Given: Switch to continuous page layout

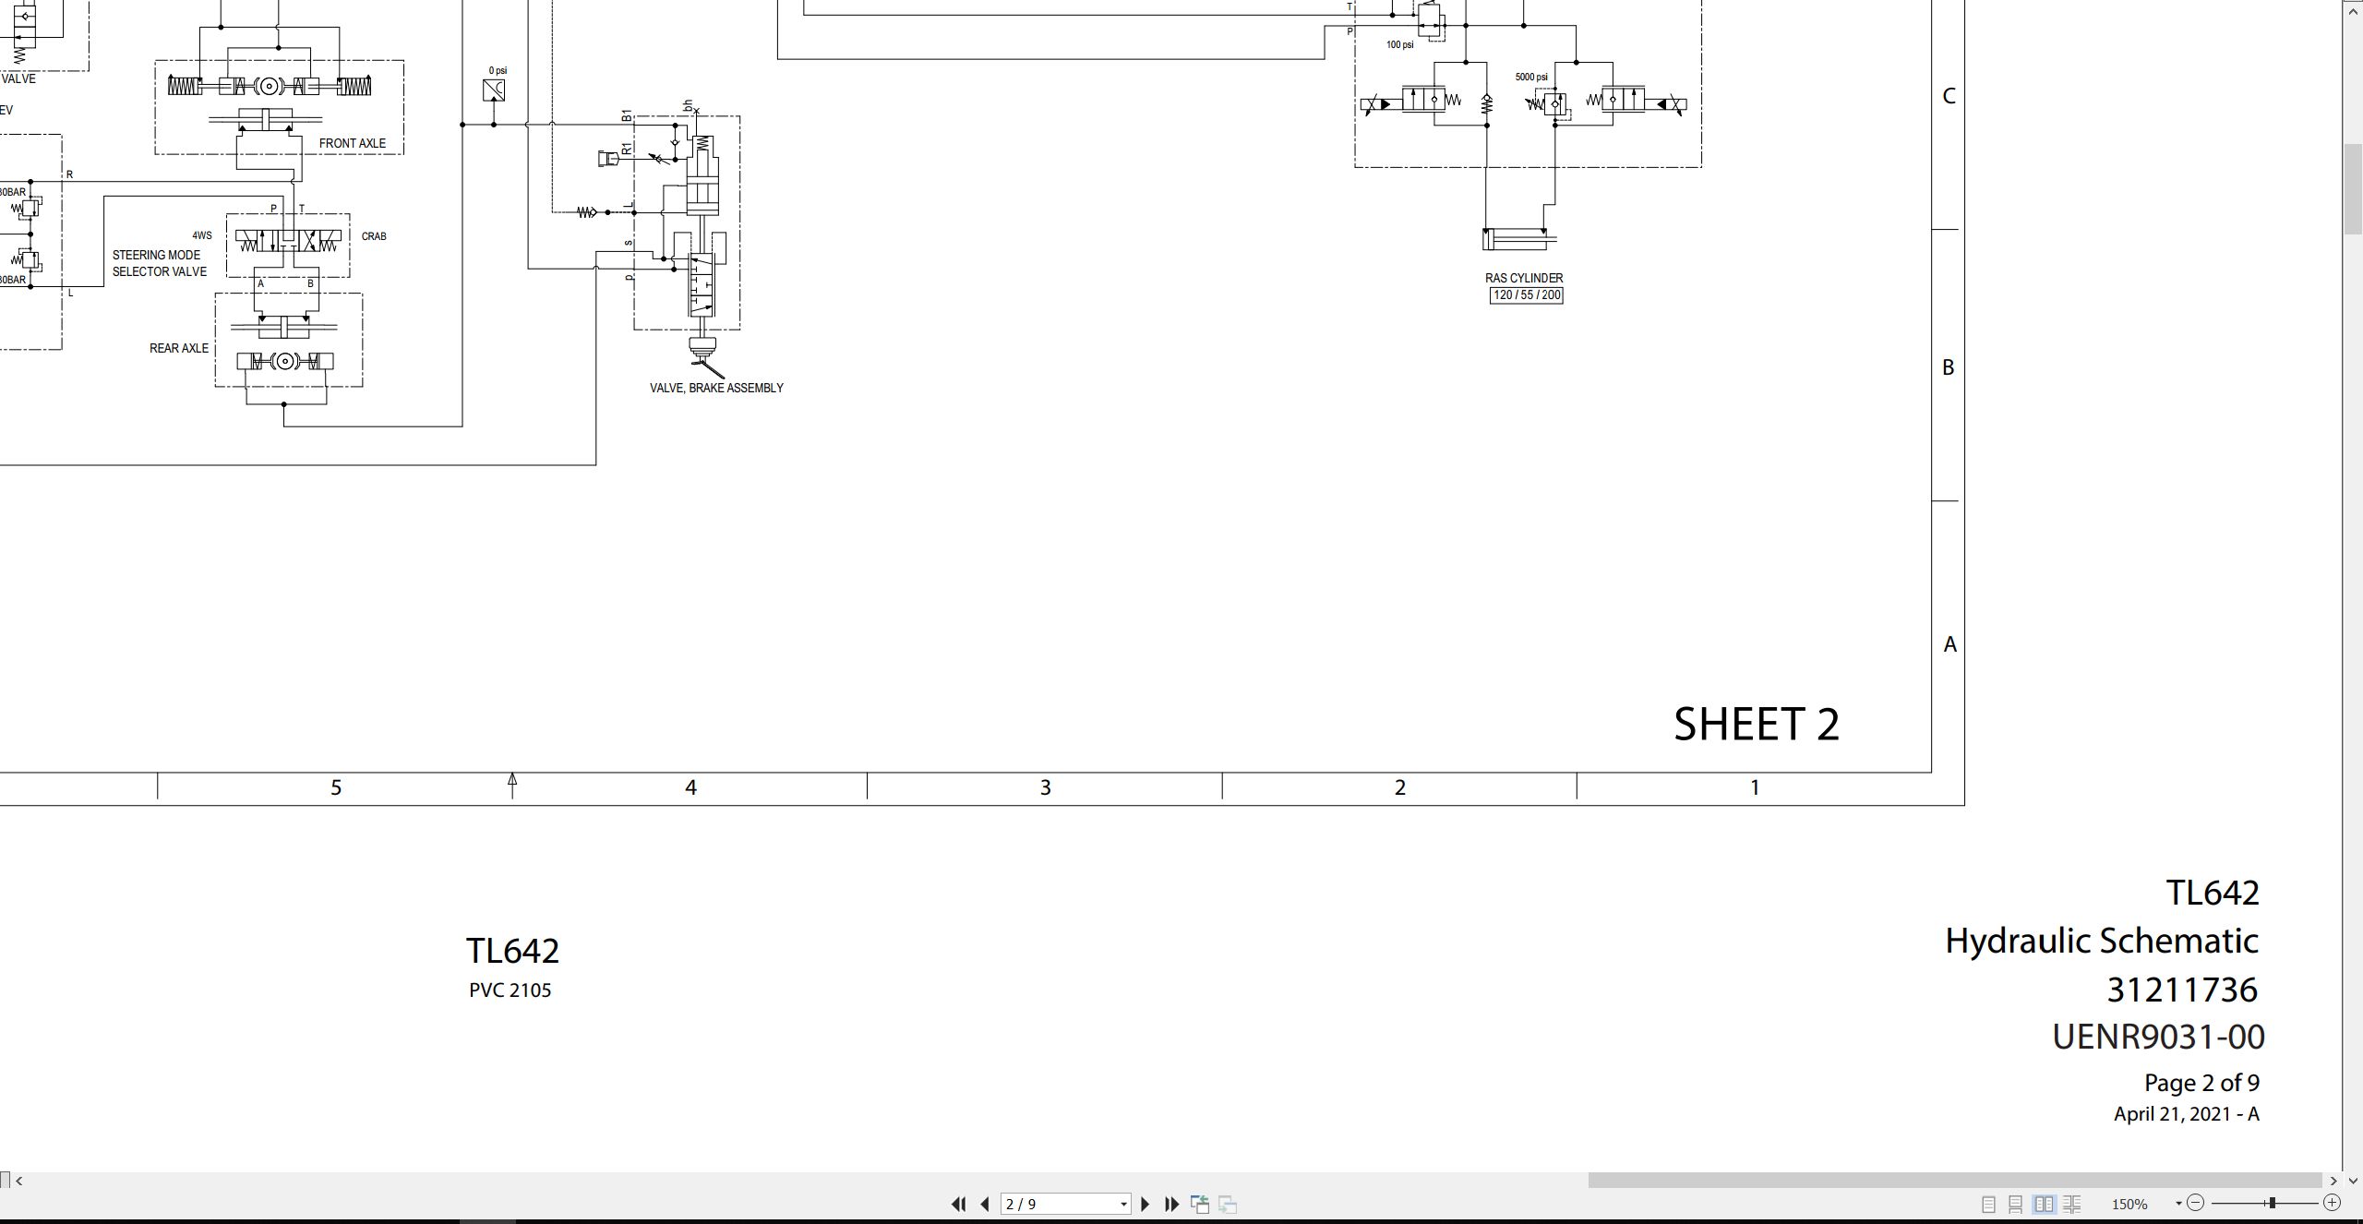Looking at the screenshot, I should [2016, 1204].
